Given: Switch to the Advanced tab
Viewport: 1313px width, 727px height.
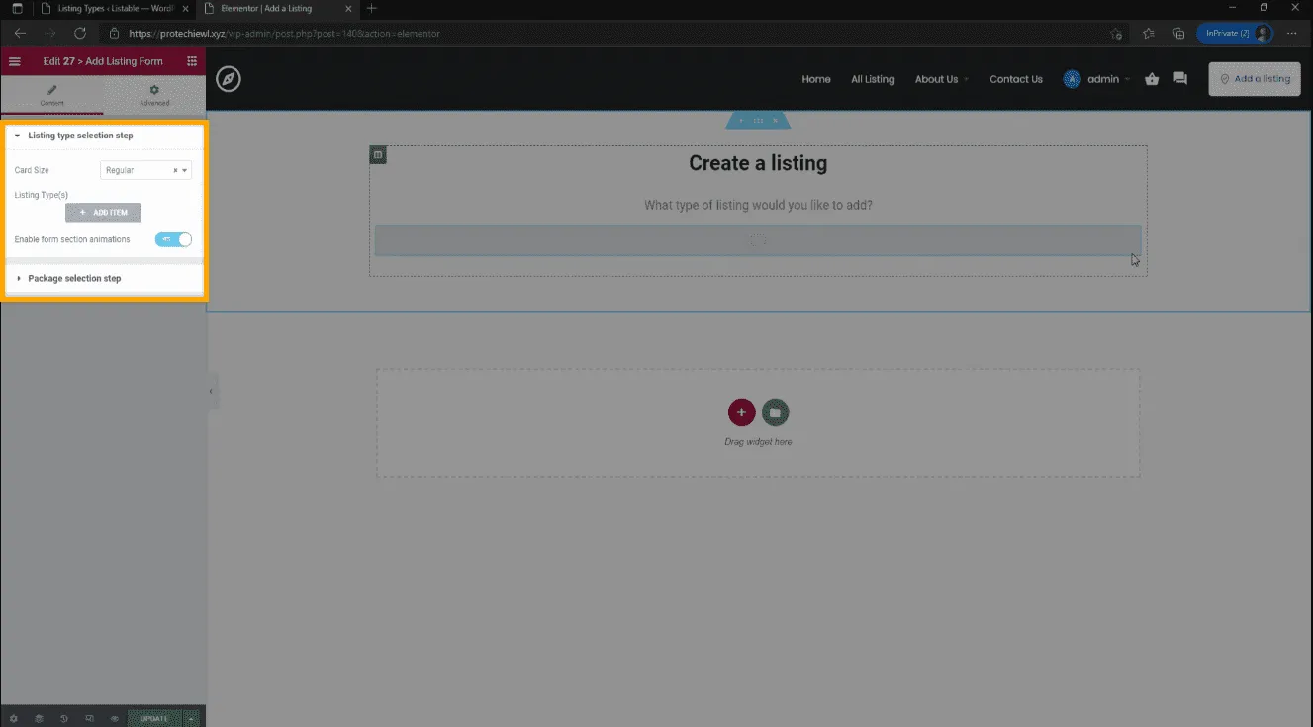Looking at the screenshot, I should 154,95.
